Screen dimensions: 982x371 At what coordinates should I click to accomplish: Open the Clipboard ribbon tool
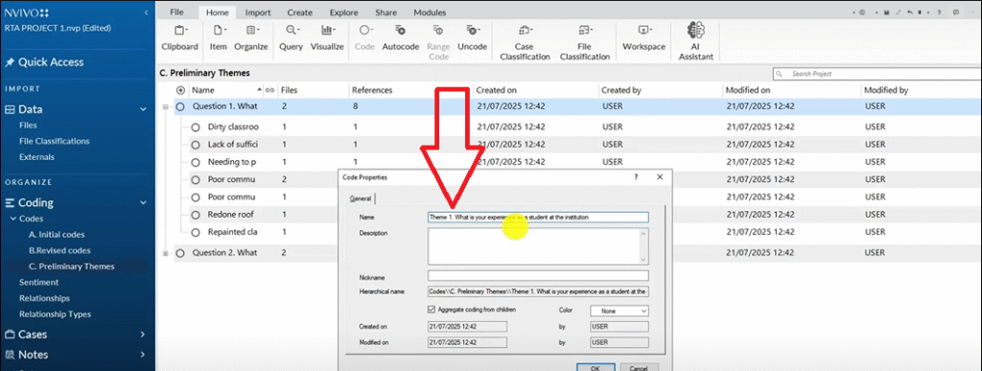point(179,37)
